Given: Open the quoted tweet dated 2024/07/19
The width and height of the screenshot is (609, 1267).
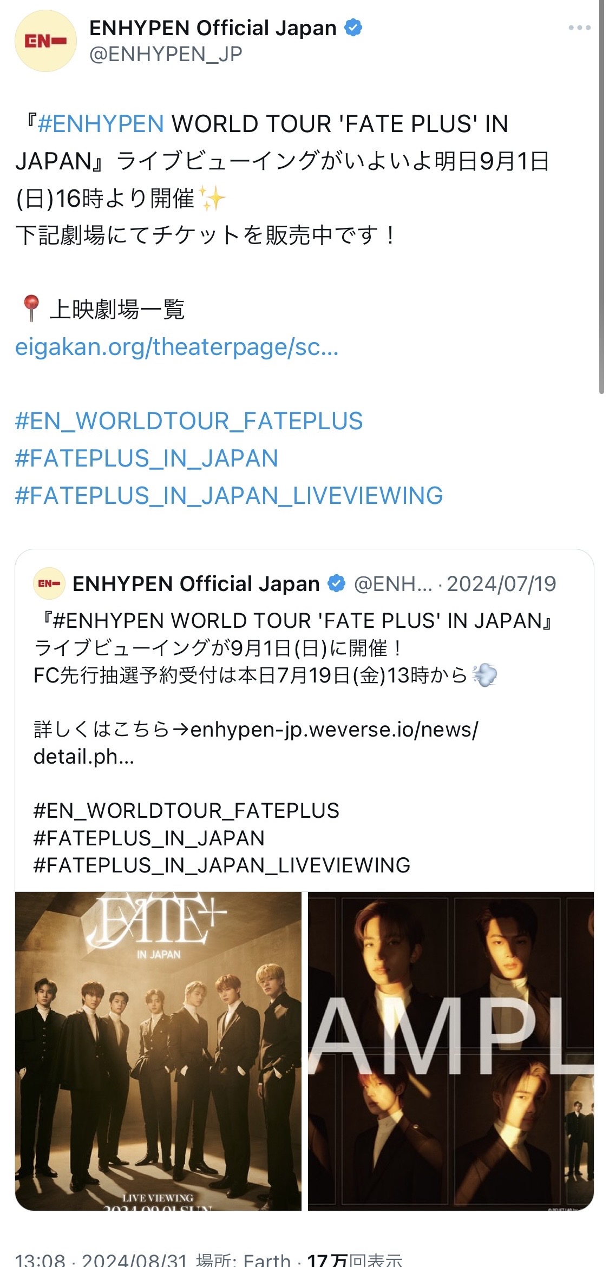Looking at the screenshot, I should coord(304,720).
